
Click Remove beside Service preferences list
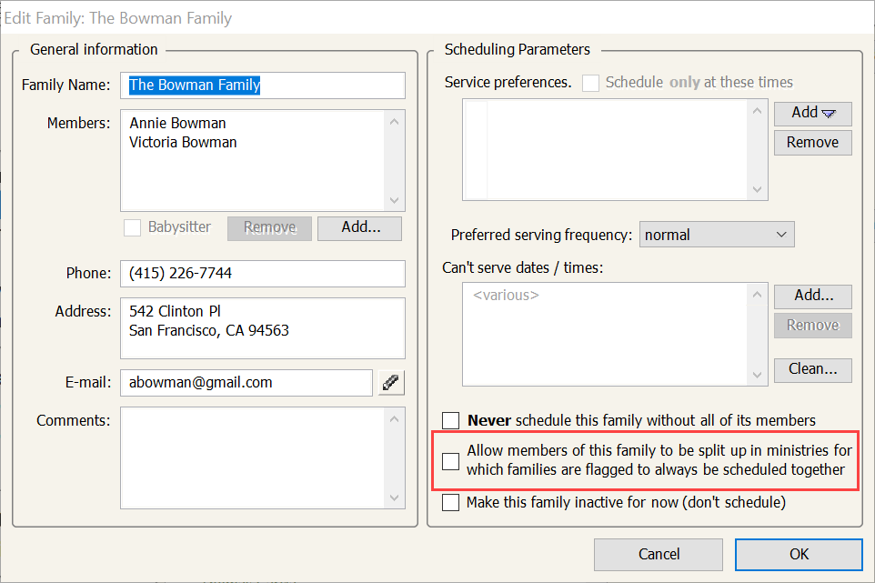(812, 143)
